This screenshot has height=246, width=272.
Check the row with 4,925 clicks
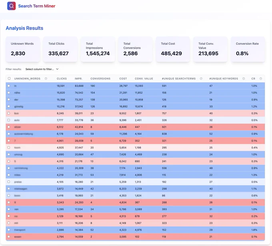[x=9, y=147]
